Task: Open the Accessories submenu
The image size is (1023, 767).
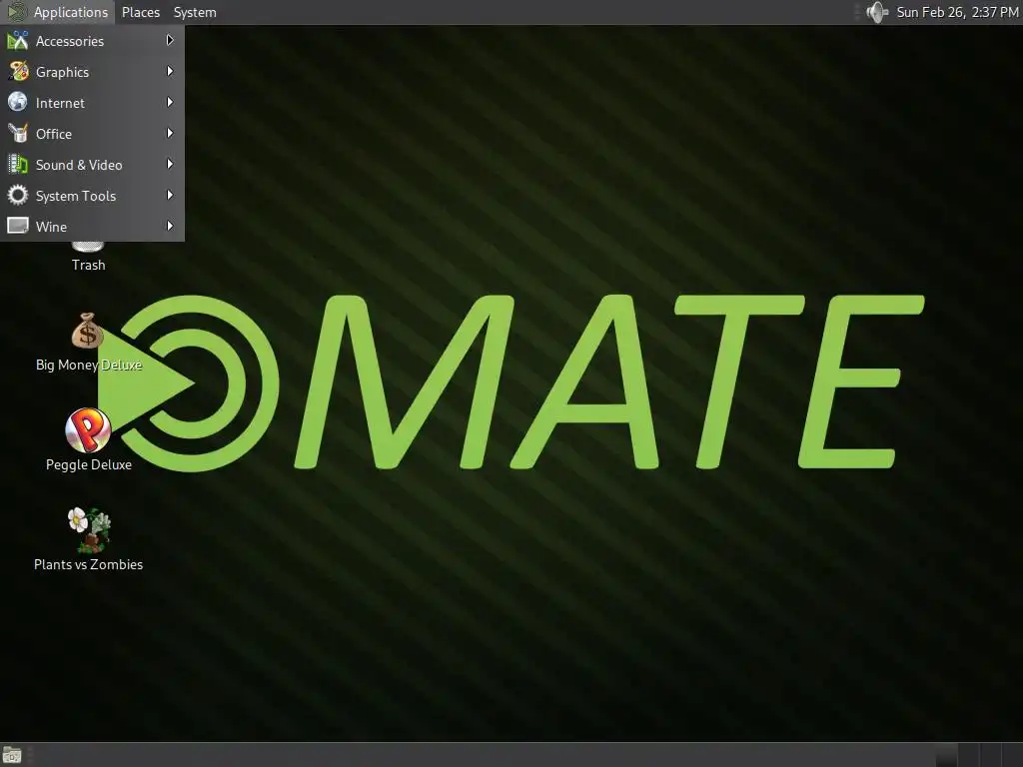Action: [x=92, y=41]
